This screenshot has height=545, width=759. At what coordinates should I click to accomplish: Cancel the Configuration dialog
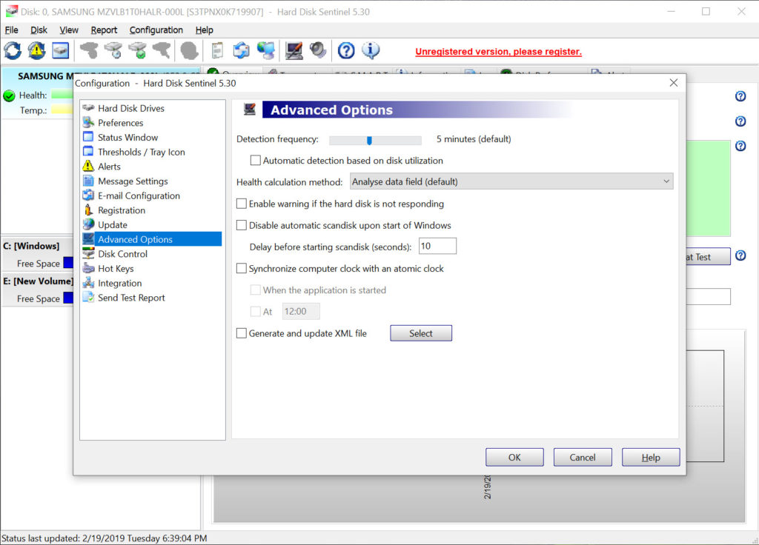(583, 457)
